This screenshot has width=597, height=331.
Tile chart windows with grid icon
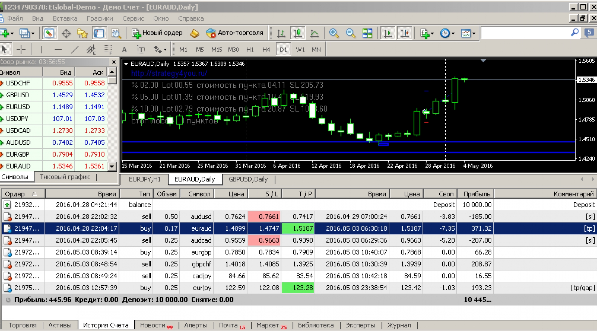pyautogui.click(x=367, y=33)
